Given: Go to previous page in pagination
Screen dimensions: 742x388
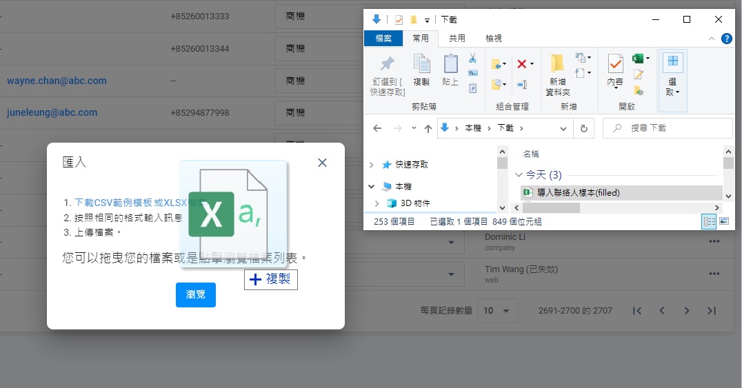Looking at the screenshot, I should (x=661, y=311).
